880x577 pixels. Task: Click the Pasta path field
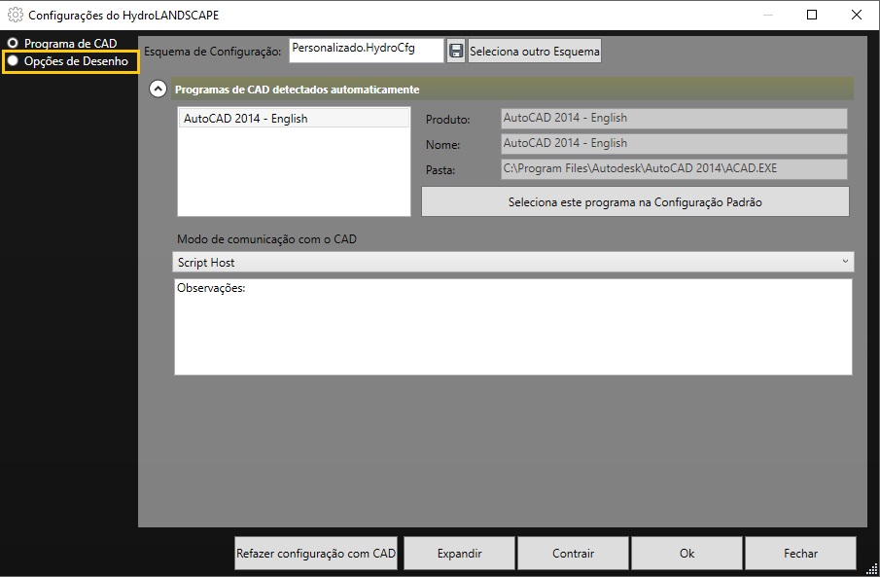pos(674,169)
